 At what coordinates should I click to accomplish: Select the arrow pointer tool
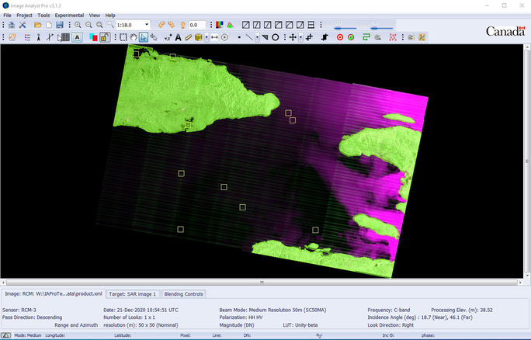click(x=144, y=37)
